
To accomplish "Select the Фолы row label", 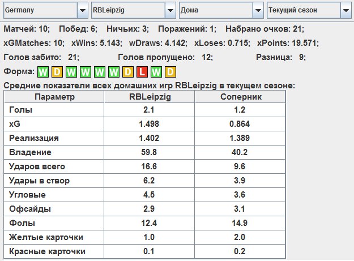I will click(22, 223).
